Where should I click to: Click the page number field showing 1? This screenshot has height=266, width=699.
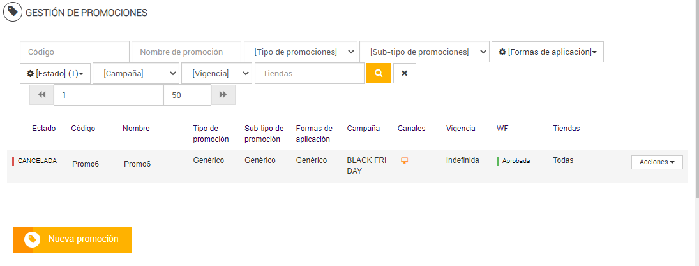(x=109, y=95)
